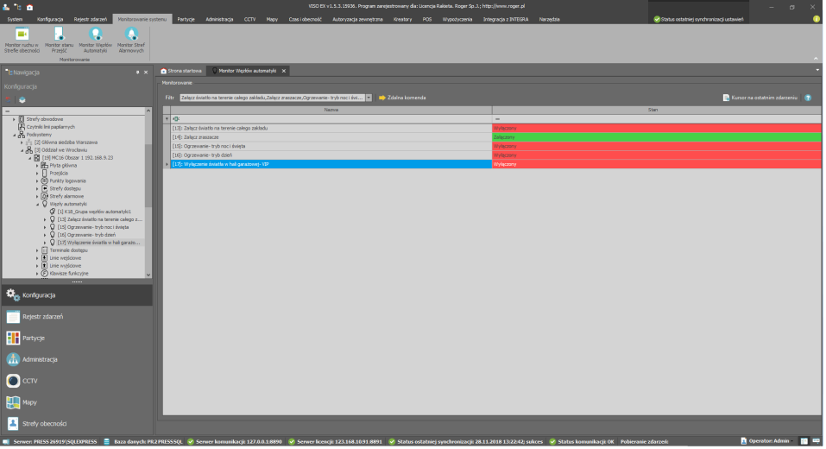Expand the Strefy alarmowe tree node
The height and width of the screenshot is (449, 826).
tap(38, 196)
